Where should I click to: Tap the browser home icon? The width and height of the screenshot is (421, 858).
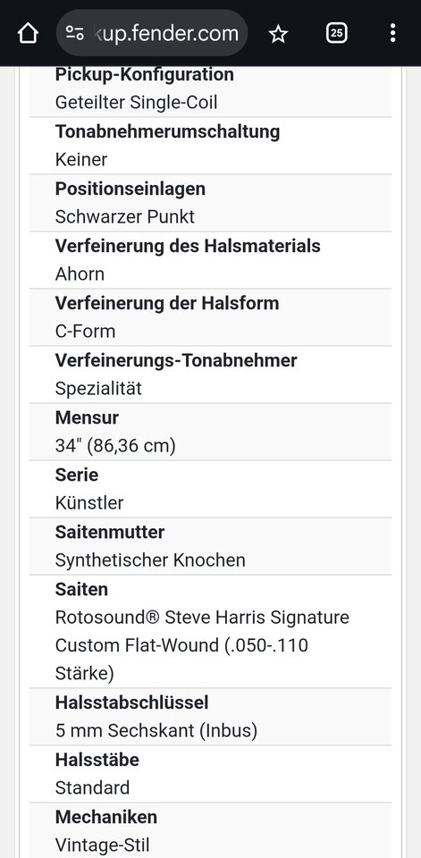click(28, 33)
